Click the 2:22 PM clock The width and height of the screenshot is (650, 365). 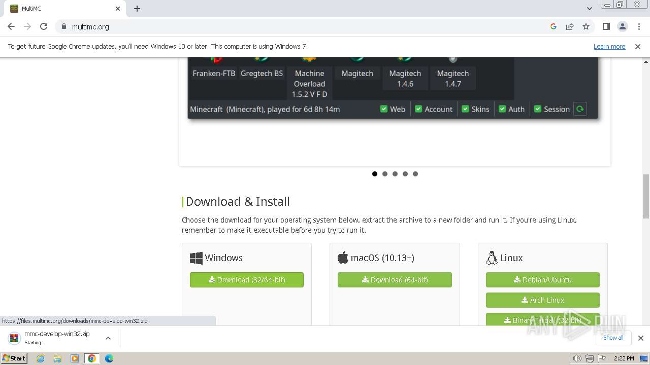tap(624, 358)
